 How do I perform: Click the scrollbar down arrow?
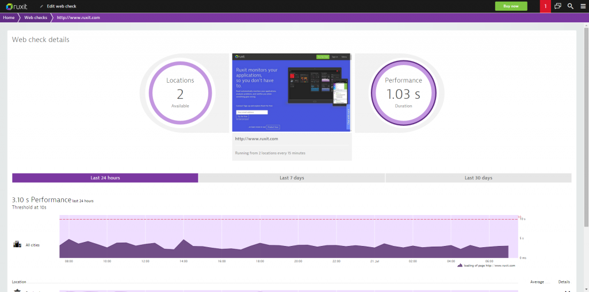click(586, 289)
